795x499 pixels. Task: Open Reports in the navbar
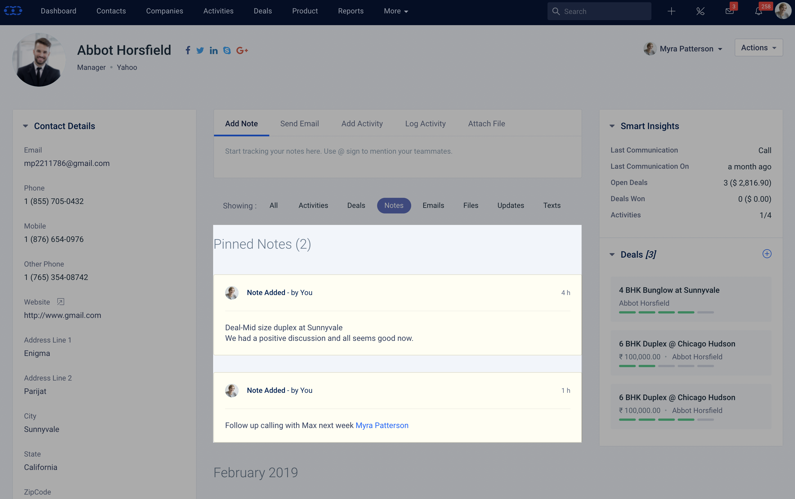coord(351,11)
